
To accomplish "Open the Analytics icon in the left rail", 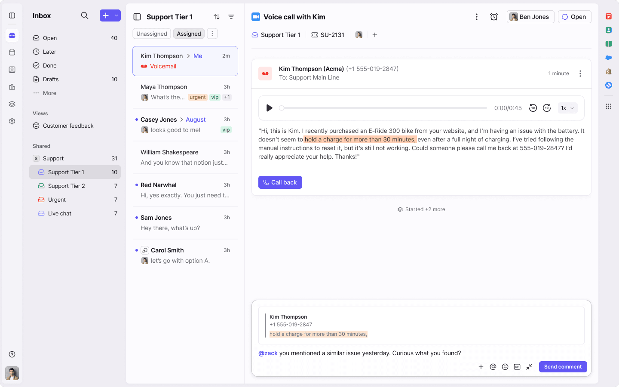I will [12, 87].
